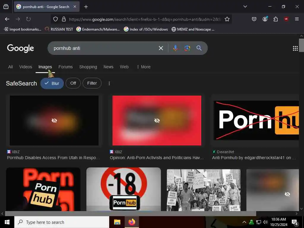Switch to the News tab

click(108, 67)
